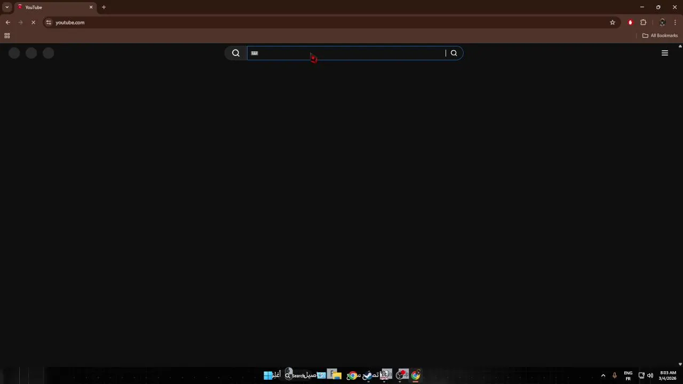Image resolution: width=683 pixels, height=384 pixels.
Task: Go back to the previous page
Action: (x=7, y=22)
